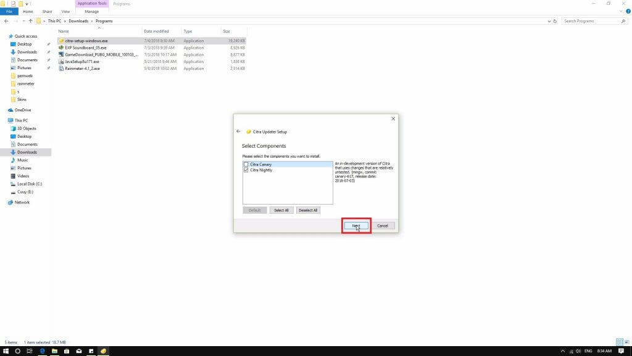632x356 pixels.
Task: Click the Select All components button
Action: tap(281, 210)
